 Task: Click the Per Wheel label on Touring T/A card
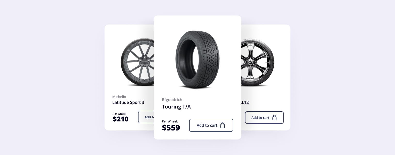(170, 121)
